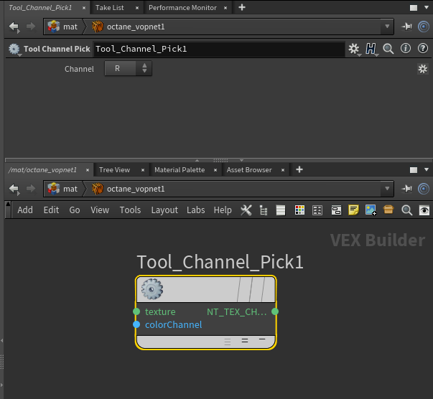Open path dropdown in network pane
This screenshot has height=399, width=433.
[x=387, y=189]
